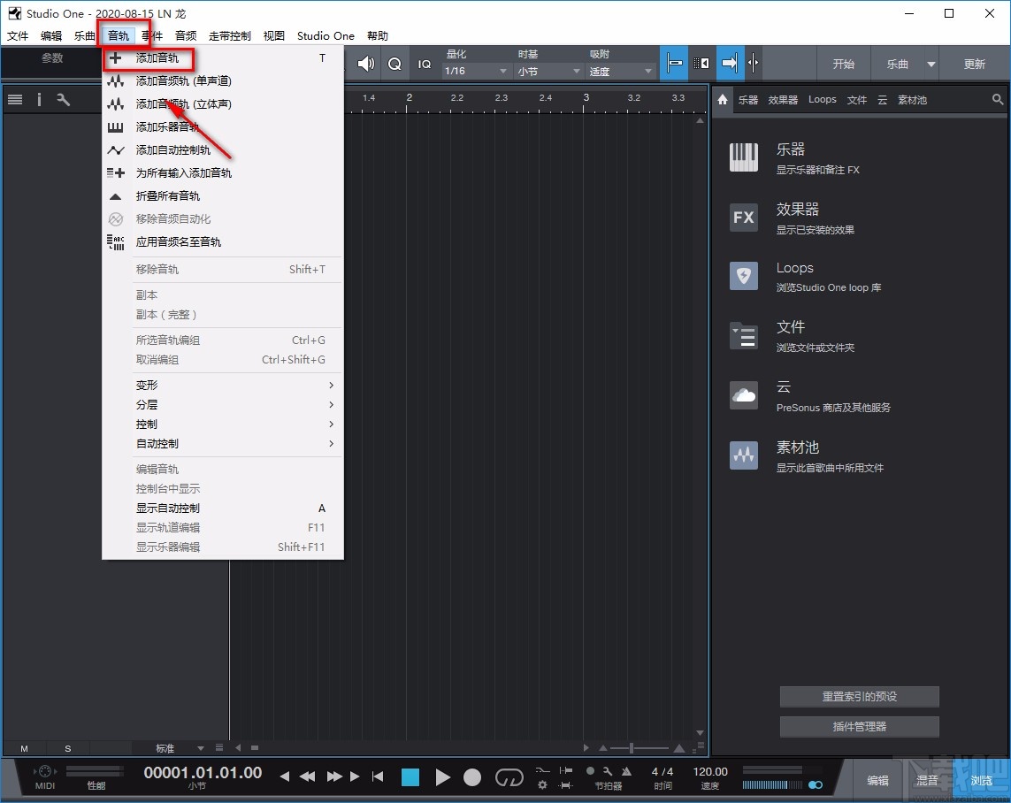This screenshot has height=803, width=1011.
Task: Click the 4/4 time signature field
Action: [x=663, y=771]
